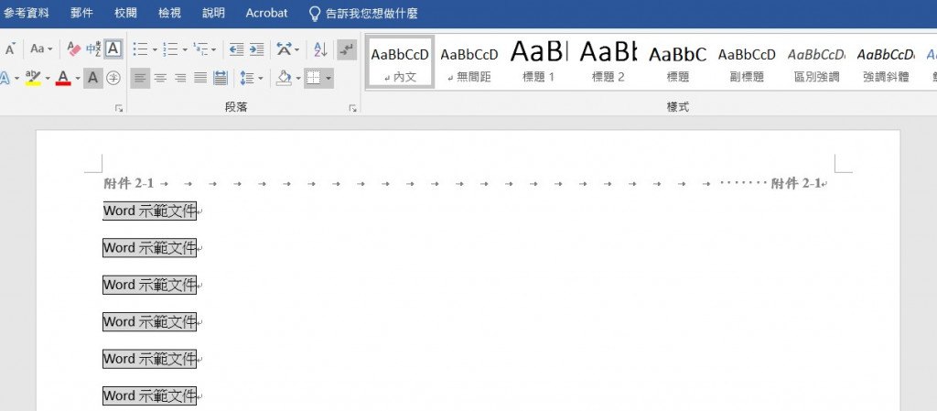Open the bullet library dropdown arrow
Viewport: 937px width, 411px height.
click(154, 49)
